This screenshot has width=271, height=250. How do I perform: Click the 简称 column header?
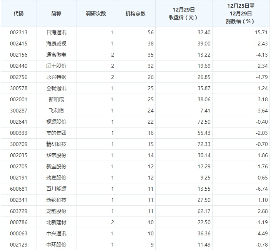[56, 13]
